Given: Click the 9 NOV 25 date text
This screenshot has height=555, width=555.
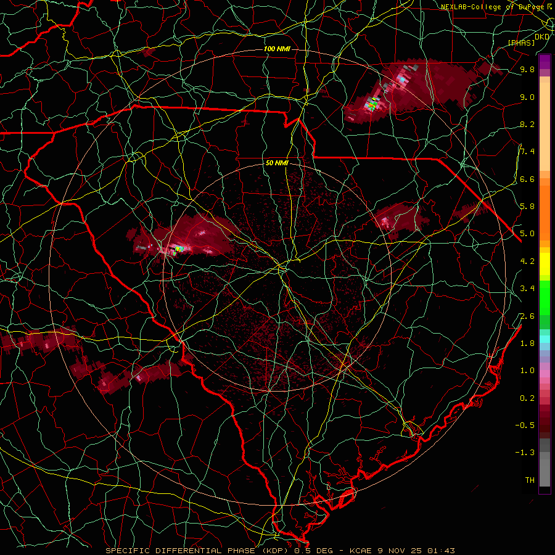Looking at the screenshot, I should click(x=399, y=551).
